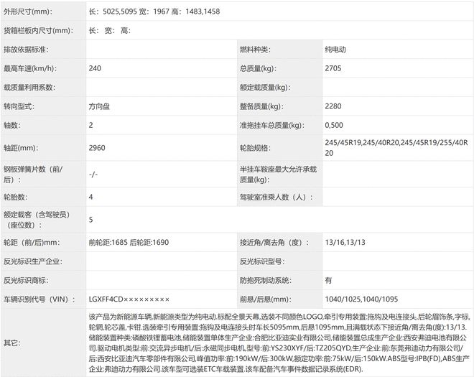Select the 其它 label
Image resolution: width=474 pixels, height=377 pixels.
pos(12,343)
